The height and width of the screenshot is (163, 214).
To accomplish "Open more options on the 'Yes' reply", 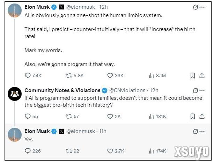I will point(202,131).
